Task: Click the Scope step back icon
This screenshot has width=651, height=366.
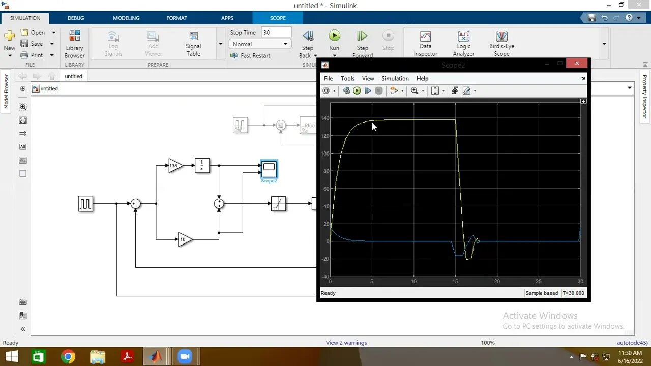Action: (x=346, y=90)
